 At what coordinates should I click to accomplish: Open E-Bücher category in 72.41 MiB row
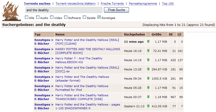pyautogui.click(x=42, y=53)
